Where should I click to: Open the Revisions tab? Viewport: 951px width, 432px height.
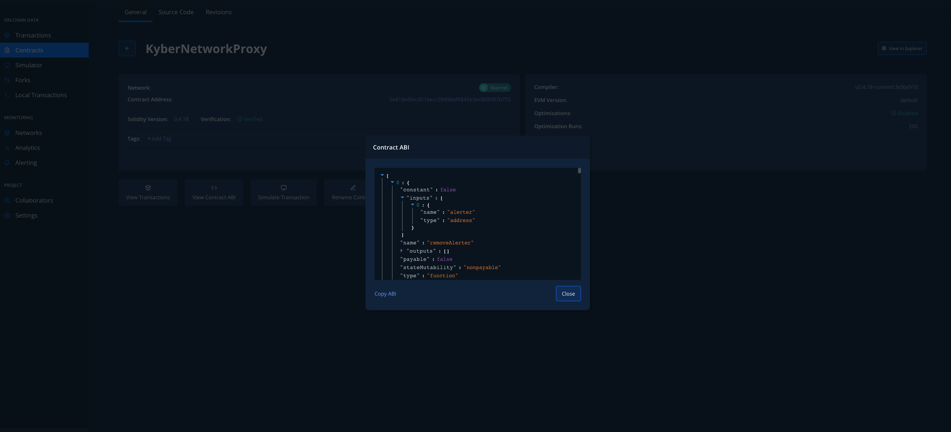(x=219, y=12)
